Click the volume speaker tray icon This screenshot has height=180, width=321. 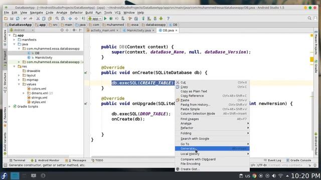274,175
